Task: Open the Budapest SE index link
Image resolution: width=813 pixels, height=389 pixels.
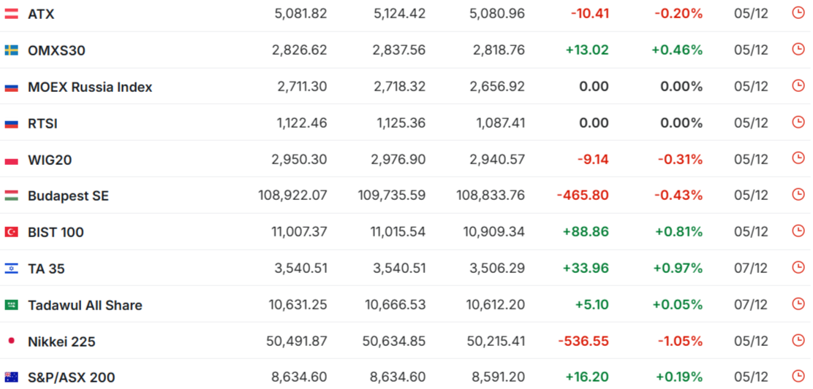Action: [68, 196]
